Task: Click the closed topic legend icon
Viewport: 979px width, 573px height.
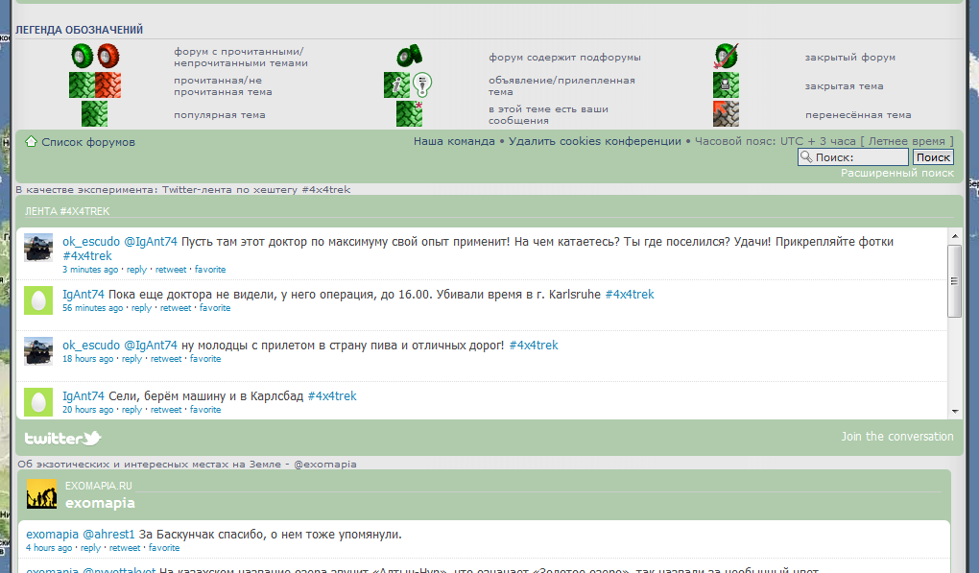Action: 726,85
